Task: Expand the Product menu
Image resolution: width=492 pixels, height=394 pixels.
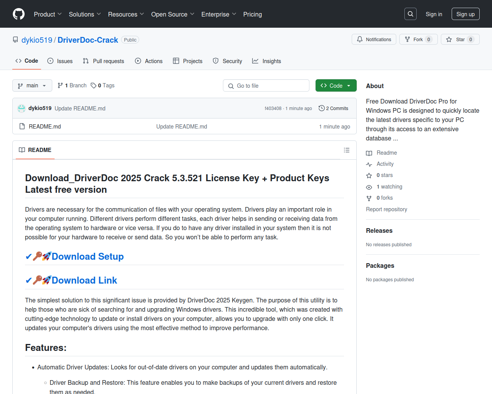Action: [x=48, y=14]
